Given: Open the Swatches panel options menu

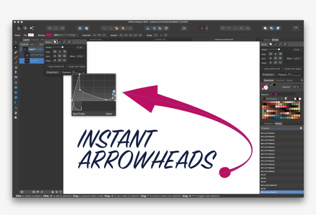Looking at the screenshot, I should pyautogui.click(x=302, y=80).
